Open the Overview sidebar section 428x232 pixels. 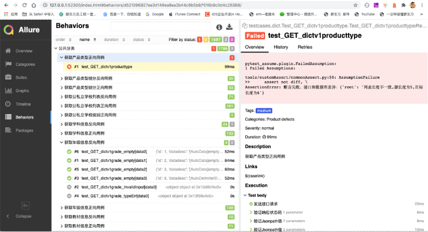pyautogui.click(x=26, y=51)
